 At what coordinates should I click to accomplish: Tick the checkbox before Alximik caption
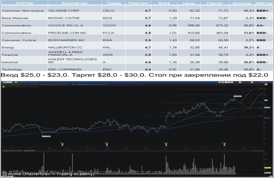coord(5,174)
